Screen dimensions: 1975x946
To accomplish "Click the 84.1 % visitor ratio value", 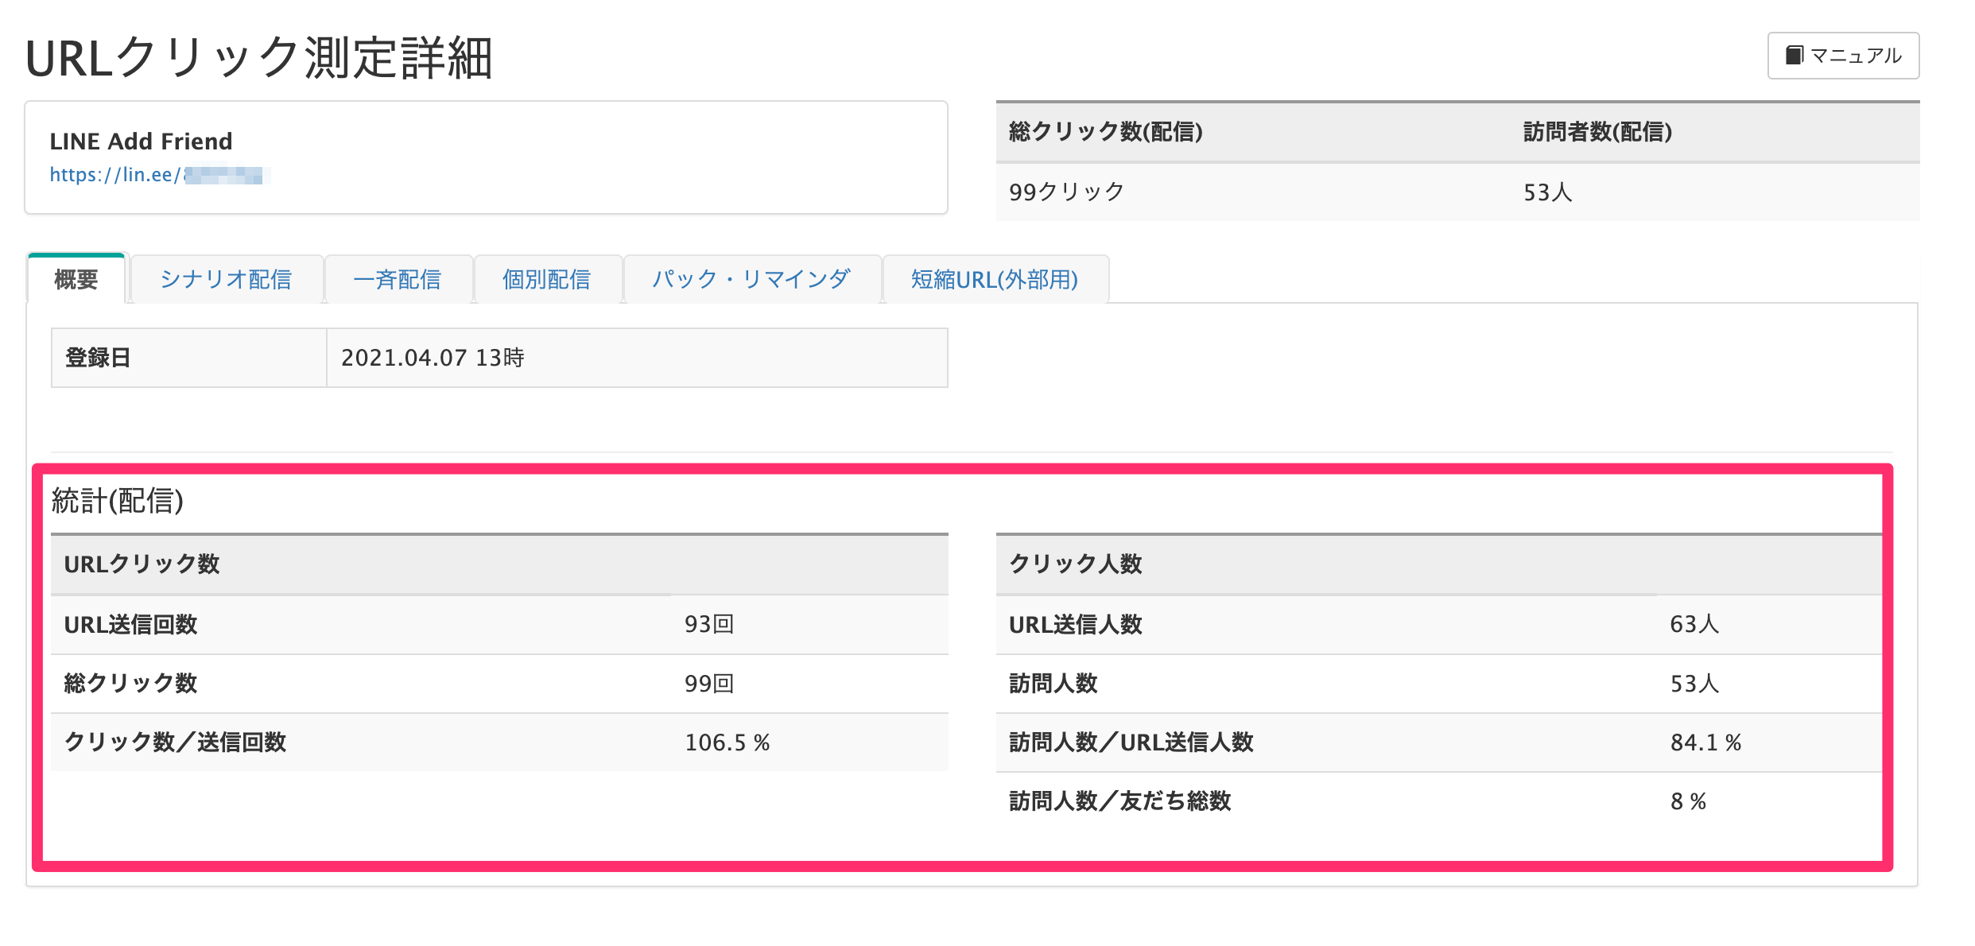I will pyautogui.click(x=1705, y=742).
